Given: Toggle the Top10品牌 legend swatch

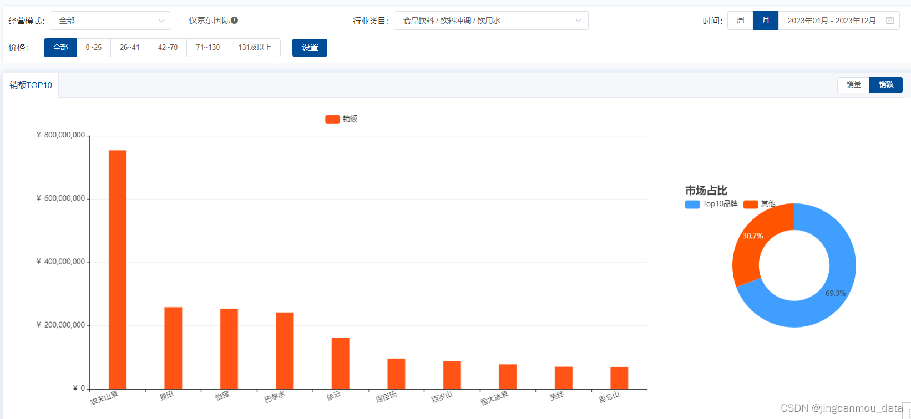Looking at the screenshot, I should (692, 205).
